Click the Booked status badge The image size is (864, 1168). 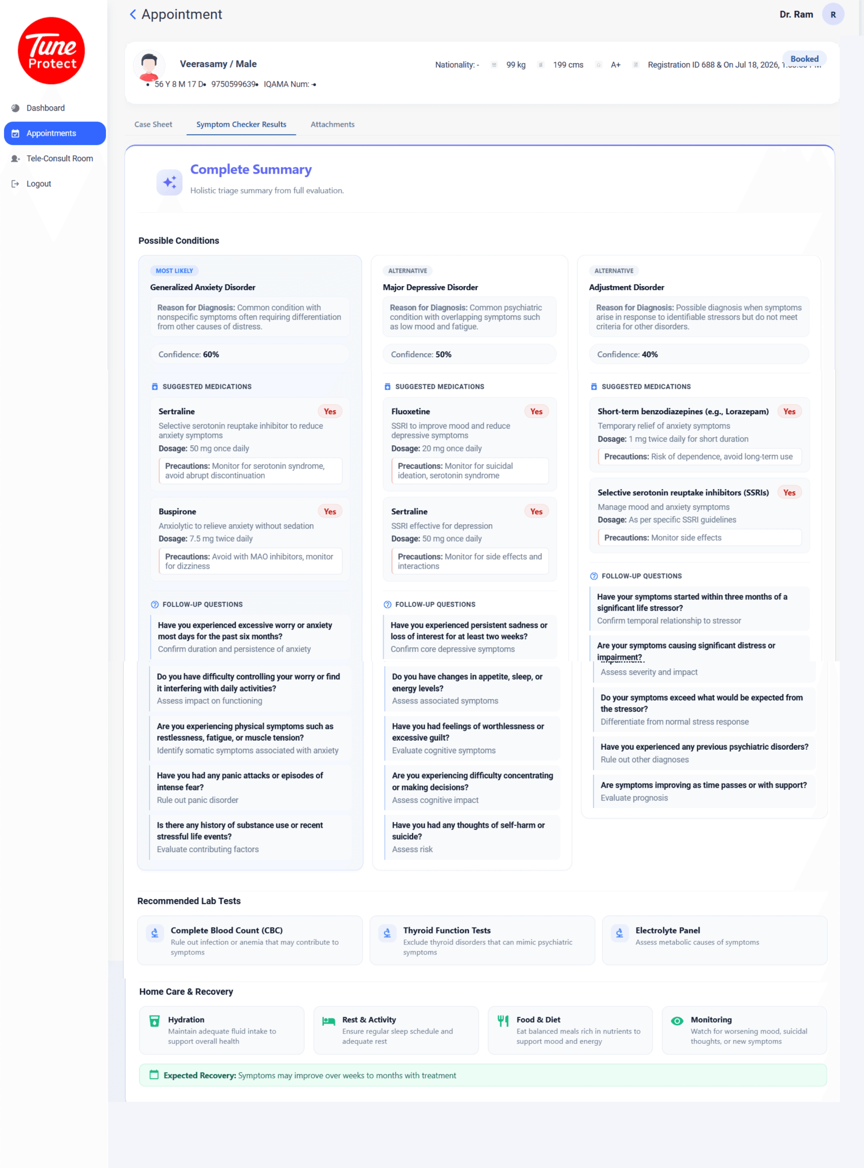coord(804,59)
